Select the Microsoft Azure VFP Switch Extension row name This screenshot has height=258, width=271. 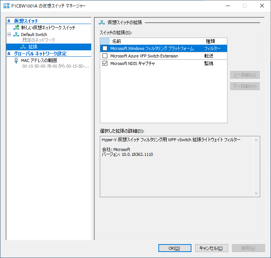pyautogui.click(x=144, y=56)
